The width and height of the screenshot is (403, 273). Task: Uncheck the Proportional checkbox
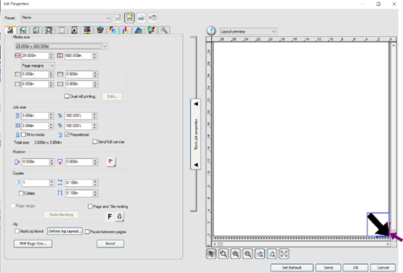(67, 135)
